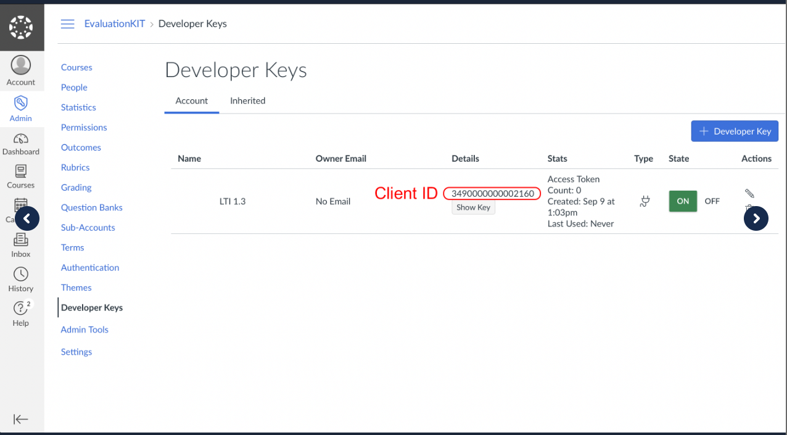Collapse the sidebar with the bottom-left arrow
This screenshot has width=787, height=435.
pyautogui.click(x=21, y=419)
